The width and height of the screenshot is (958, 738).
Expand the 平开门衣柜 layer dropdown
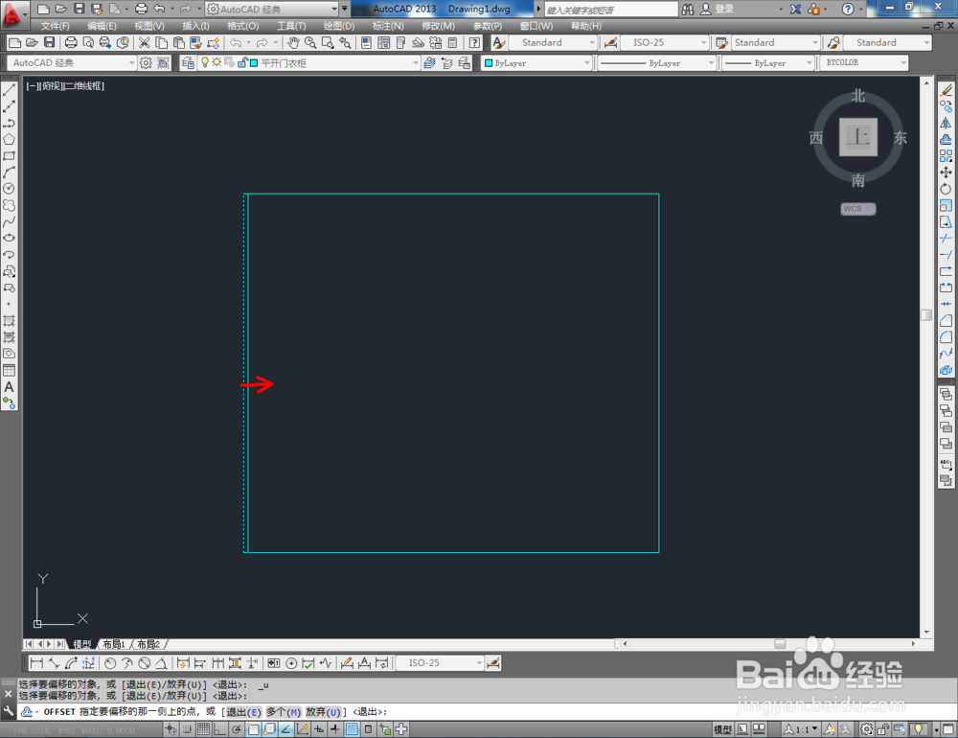[416, 63]
